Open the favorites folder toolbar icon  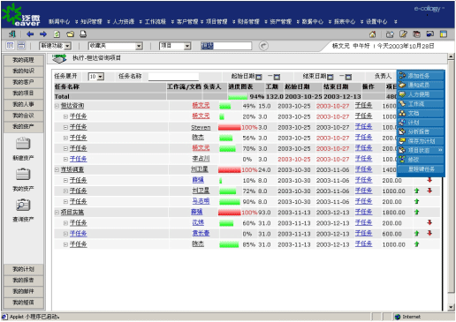tap(70, 34)
